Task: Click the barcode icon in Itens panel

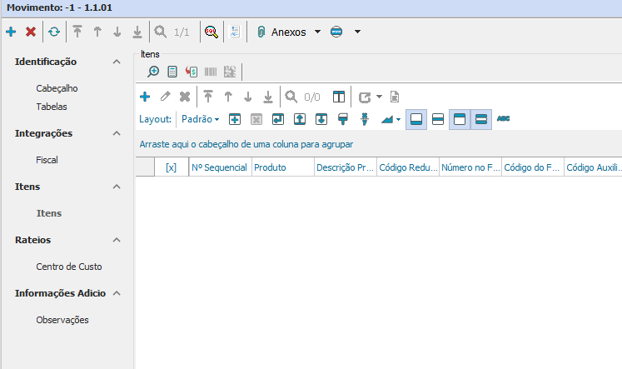Action: click(x=211, y=72)
